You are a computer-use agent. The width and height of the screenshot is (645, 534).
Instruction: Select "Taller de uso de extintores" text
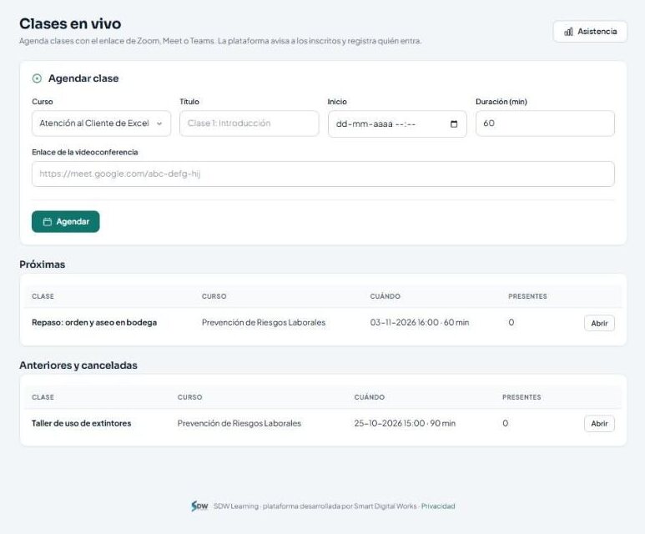pyautogui.click(x=82, y=423)
